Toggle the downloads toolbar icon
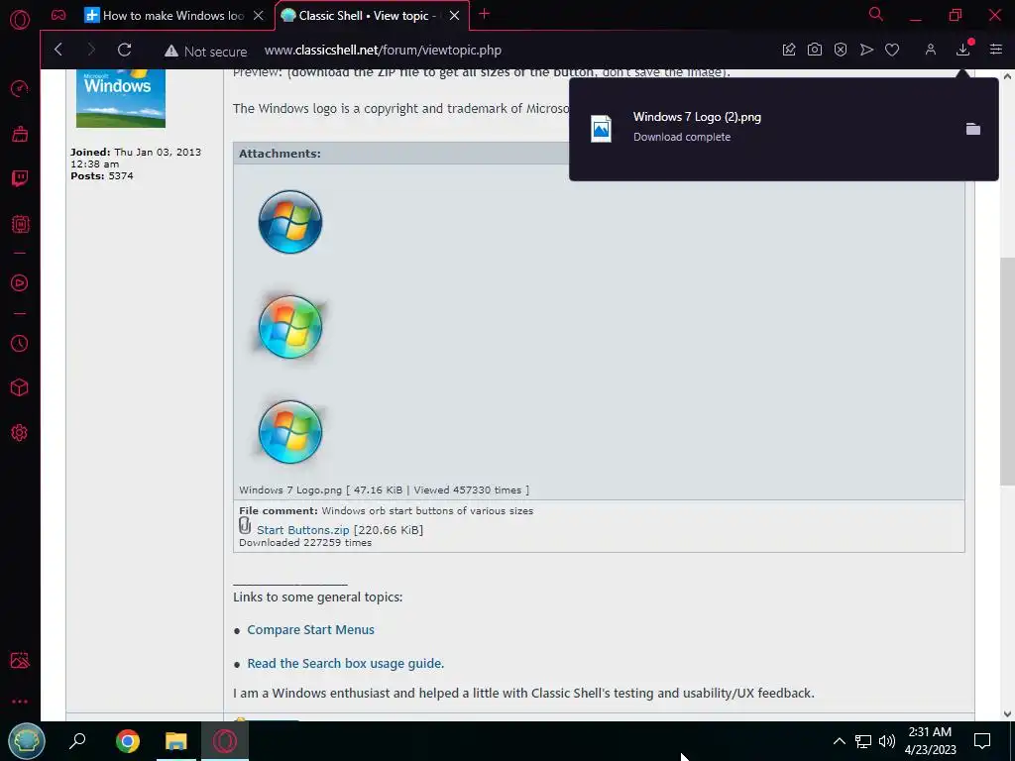 pyautogui.click(x=963, y=50)
